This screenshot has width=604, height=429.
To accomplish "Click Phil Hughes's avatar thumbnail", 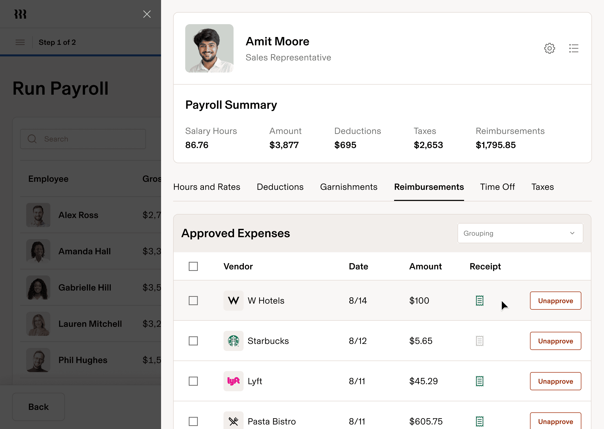I will pyautogui.click(x=38, y=360).
